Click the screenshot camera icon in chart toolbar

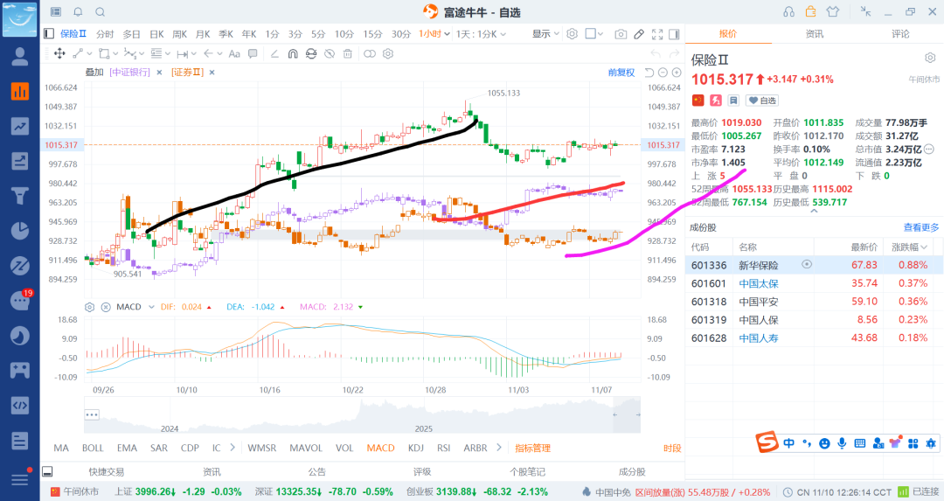621,34
